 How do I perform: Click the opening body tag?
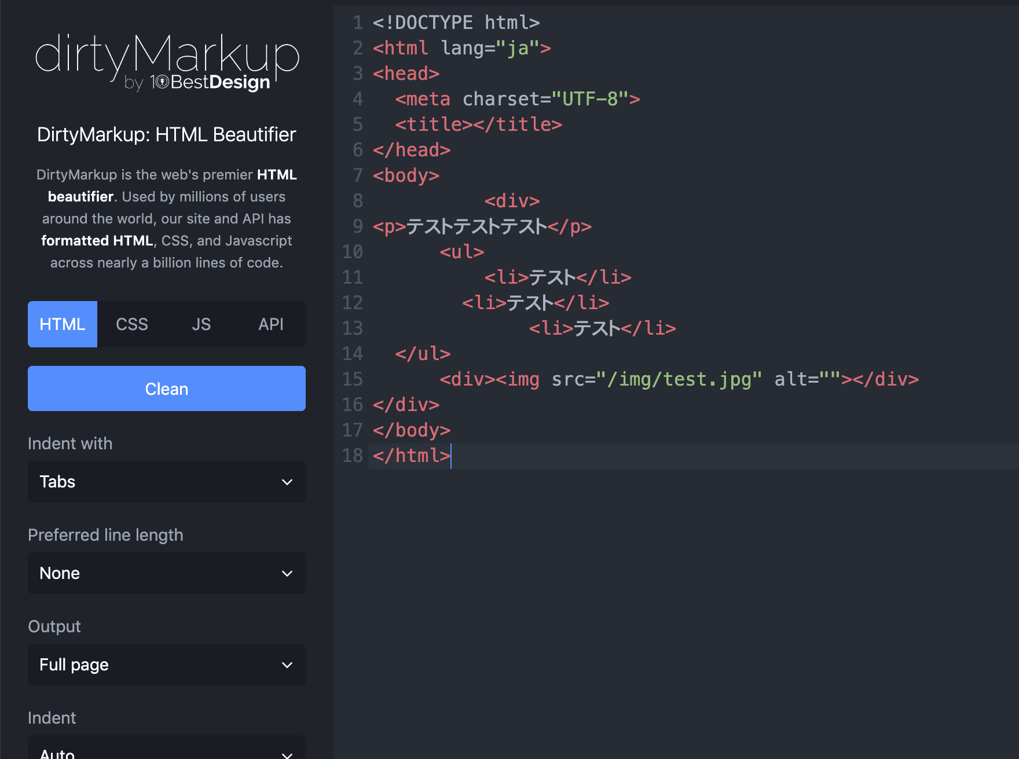(x=406, y=175)
